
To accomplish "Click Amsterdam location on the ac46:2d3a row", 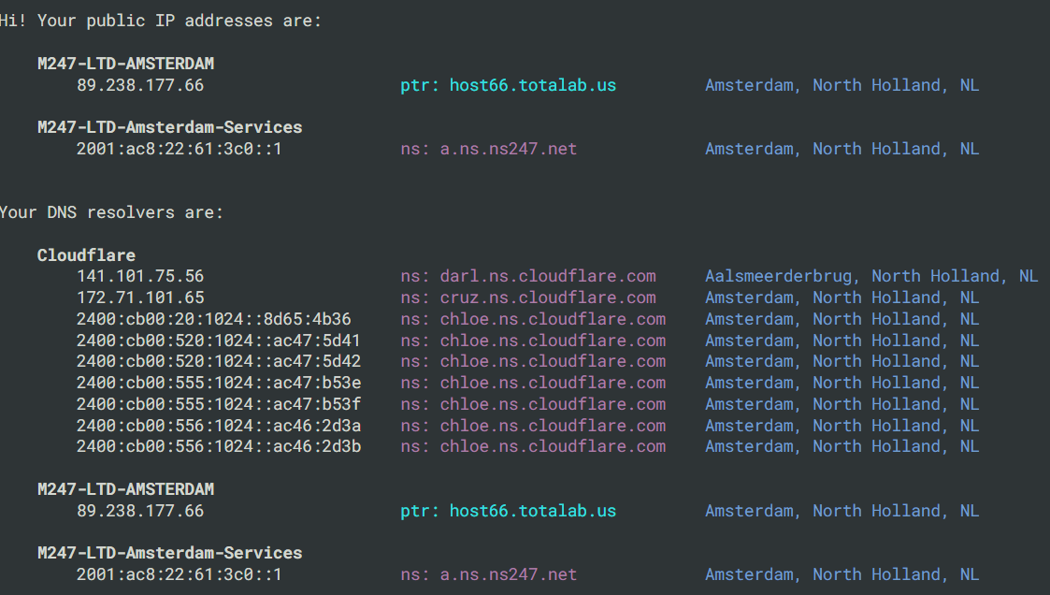I will pyautogui.click(x=841, y=426).
